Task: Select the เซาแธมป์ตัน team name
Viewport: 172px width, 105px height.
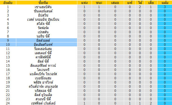Action: coord(43,7)
